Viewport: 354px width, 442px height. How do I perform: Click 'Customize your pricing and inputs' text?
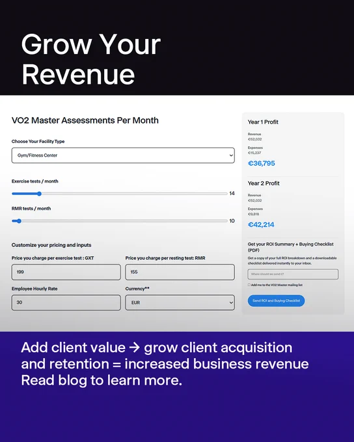pyautogui.click(x=51, y=245)
